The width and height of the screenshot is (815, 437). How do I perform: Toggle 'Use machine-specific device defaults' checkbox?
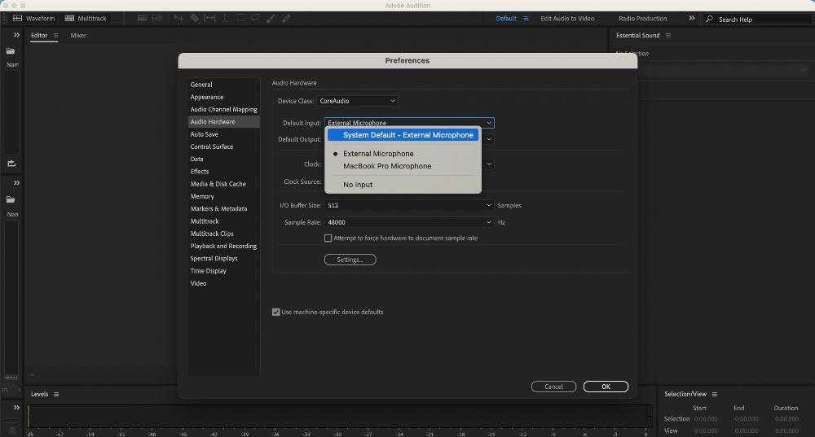(276, 312)
